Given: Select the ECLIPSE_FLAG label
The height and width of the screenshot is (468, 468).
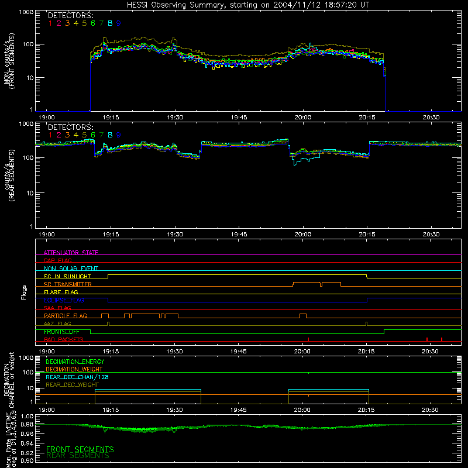Looking at the screenshot, I should pos(64,300).
